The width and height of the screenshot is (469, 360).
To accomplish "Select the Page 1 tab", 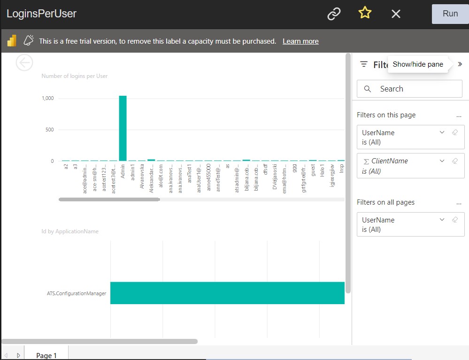I will pyautogui.click(x=46, y=355).
